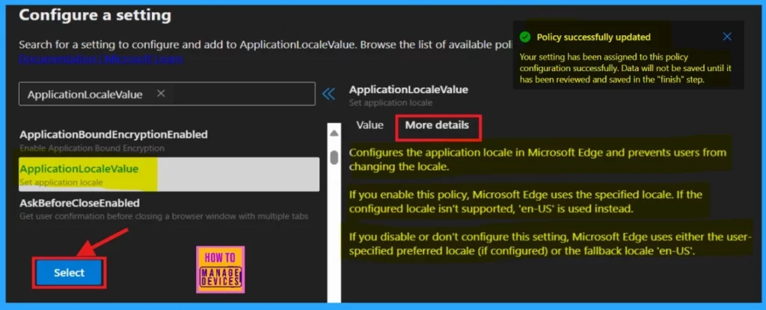Click the 'Configure a setting' heading
Viewport: 766px width, 310px height.
pos(95,15)
